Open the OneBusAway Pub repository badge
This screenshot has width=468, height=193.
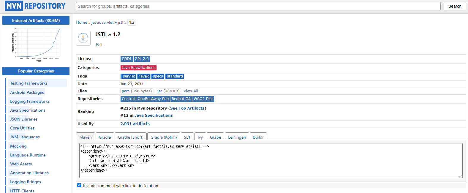click(153, 99)
